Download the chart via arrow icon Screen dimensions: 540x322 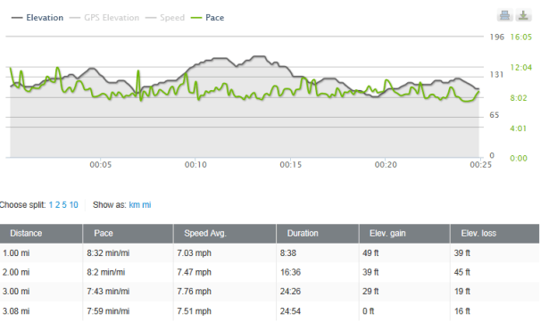pos(523,15)
